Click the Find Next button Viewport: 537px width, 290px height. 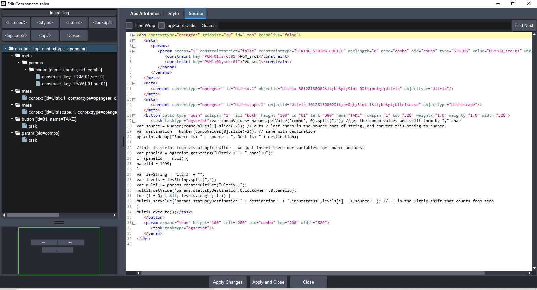(x=523, y=25)
